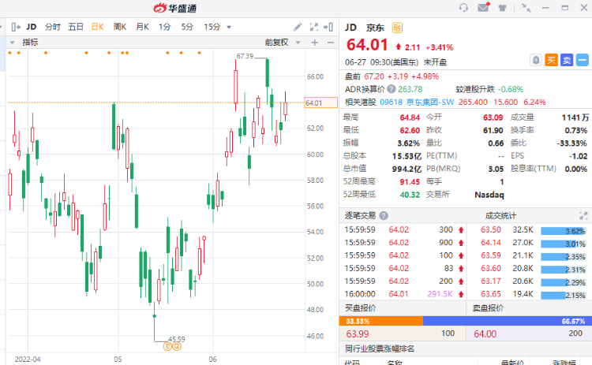Zoom in chart with plus icon
This screenshot has height=365, width=592.
click(x=314, y=43)
